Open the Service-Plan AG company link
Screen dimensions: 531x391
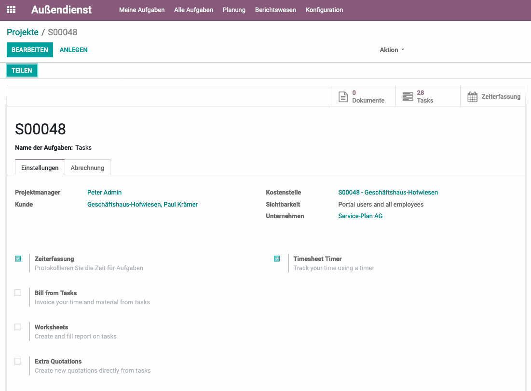click(360, 216)
